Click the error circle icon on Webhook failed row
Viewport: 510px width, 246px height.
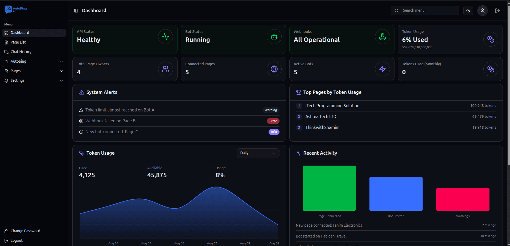coord(81,121)
